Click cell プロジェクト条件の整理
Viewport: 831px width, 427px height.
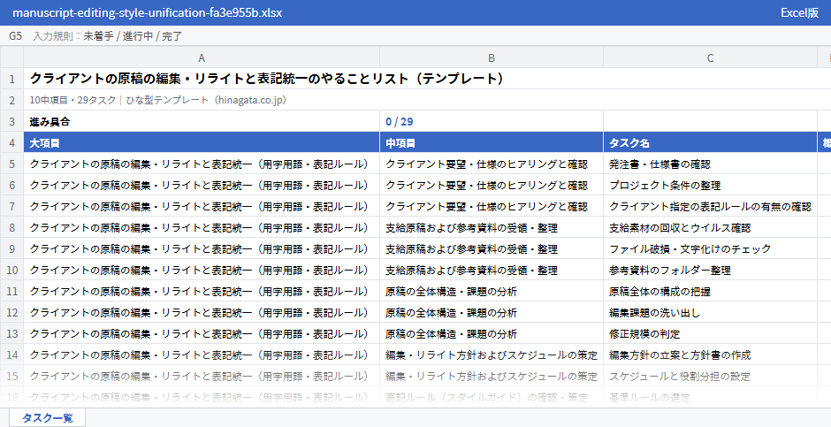[x=710, y=185]
